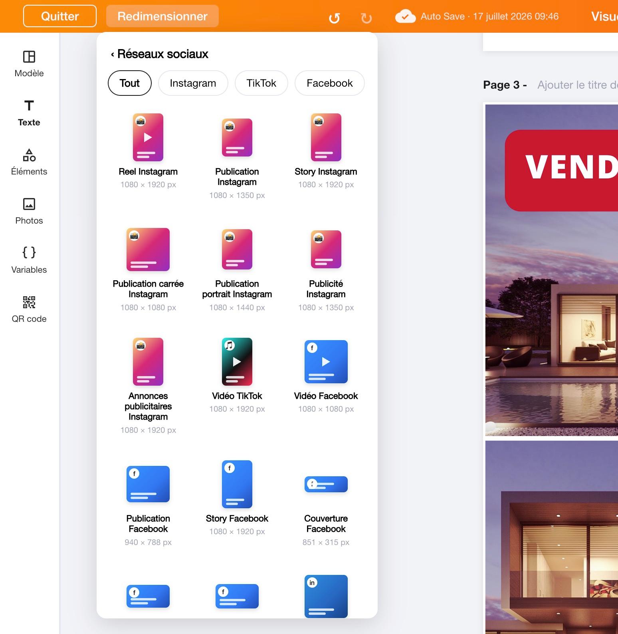618x634 pixels.
Task: Filter formats by TikTok
Action: pos(261,83)
